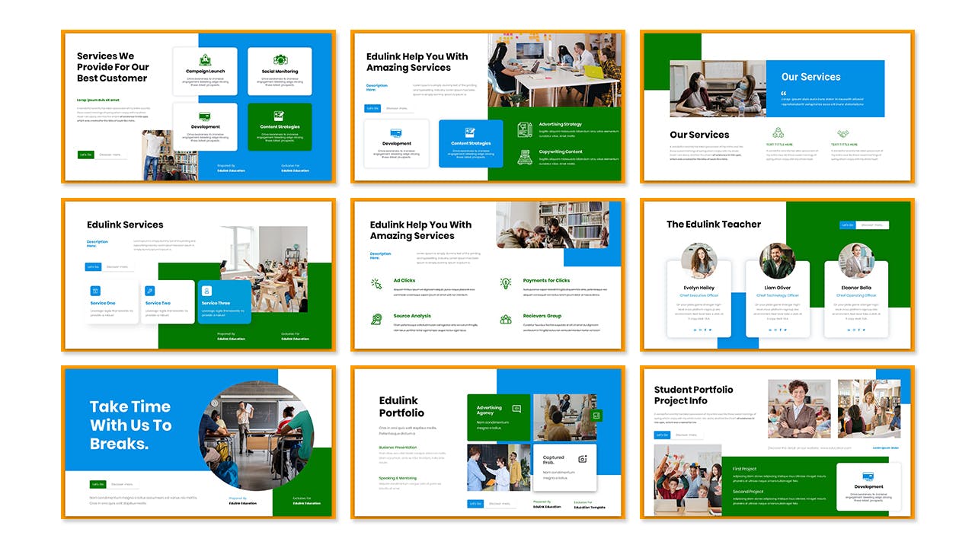Click Let's Go on the Services We Provide slide
The image size is (975, 548).
click(x=86, y=155)
